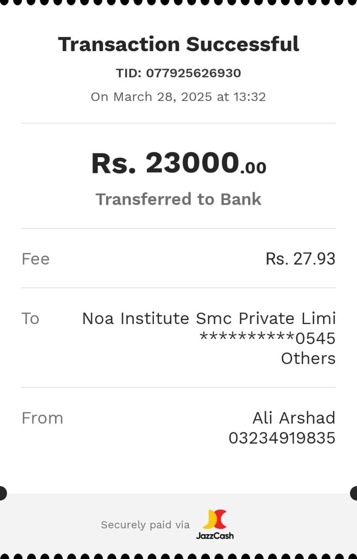Tap the left semicircle notch on receipt edge

pyautogui.click(x=3, y=493)
